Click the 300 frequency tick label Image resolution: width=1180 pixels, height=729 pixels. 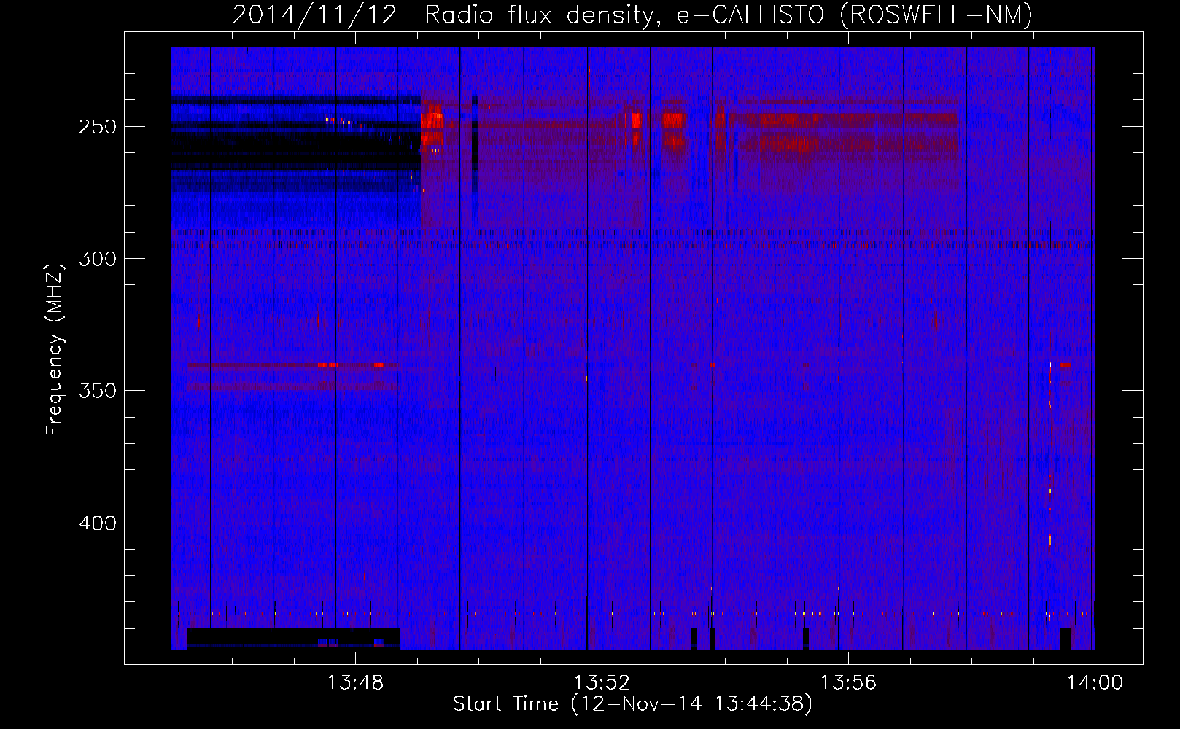[98, 259]
